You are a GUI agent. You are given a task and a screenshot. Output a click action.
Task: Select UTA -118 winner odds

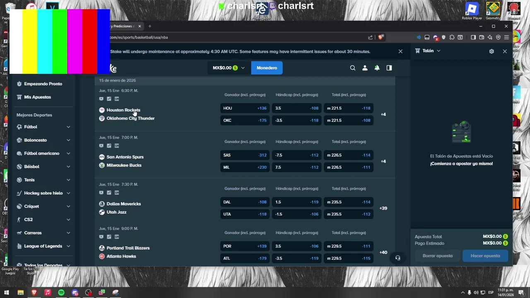click(245, 214)
